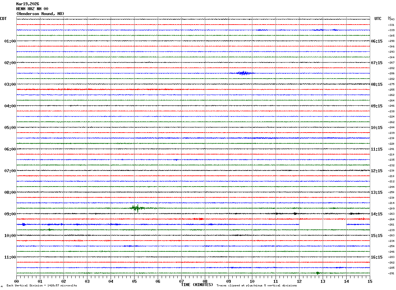This screenshot has height=290, width=396.
Task: Click the UTC timezone label
Action: click(x=378, y=19)
